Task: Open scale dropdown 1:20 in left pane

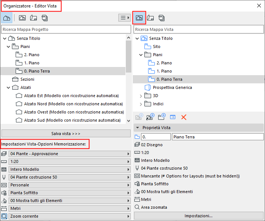Action: [70, 161]
